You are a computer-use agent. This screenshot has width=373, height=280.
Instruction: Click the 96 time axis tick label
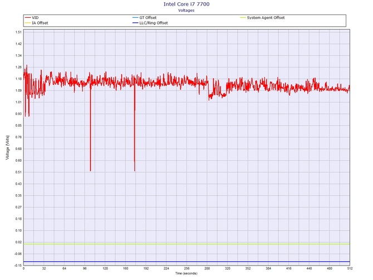point(85,268)
